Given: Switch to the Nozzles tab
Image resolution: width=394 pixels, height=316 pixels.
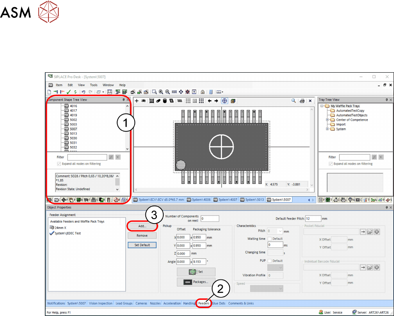Looking at the screenshot, I should coord(155,303).
